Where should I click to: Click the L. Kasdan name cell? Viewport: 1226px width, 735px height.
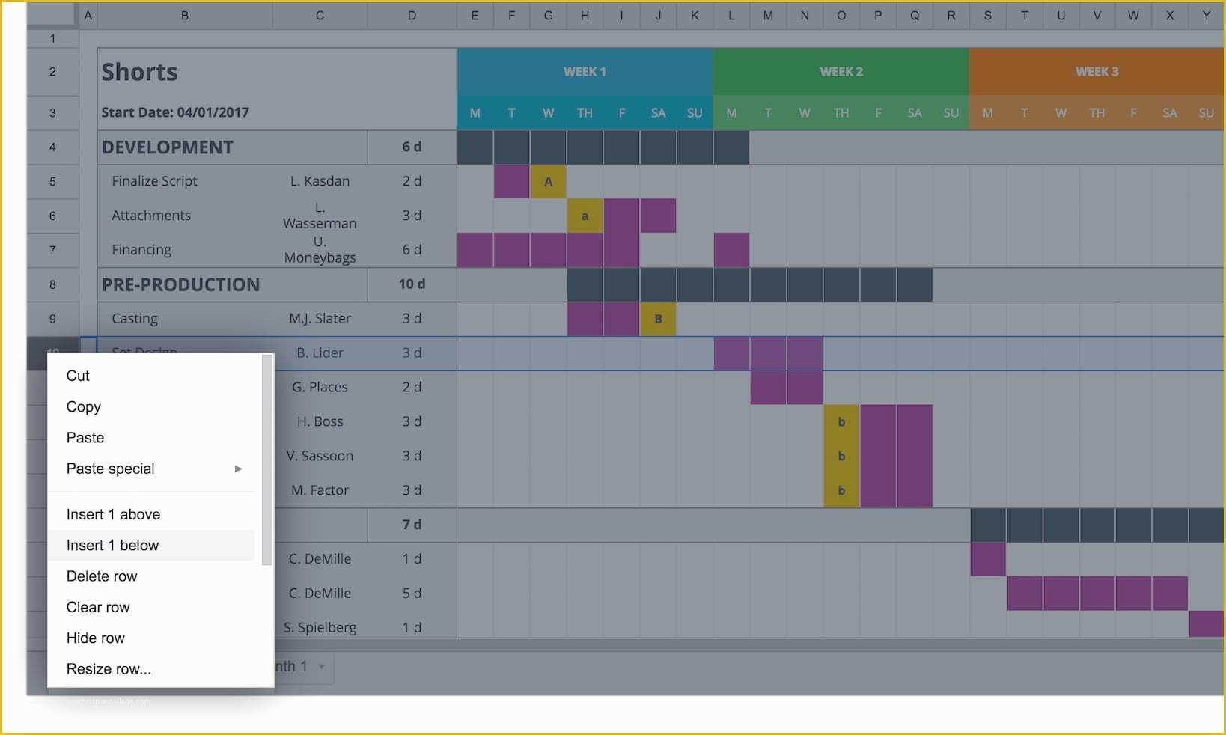coord(320,181)
